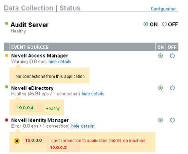
Task: Open the Configuration link
Action: pos(164,9)
